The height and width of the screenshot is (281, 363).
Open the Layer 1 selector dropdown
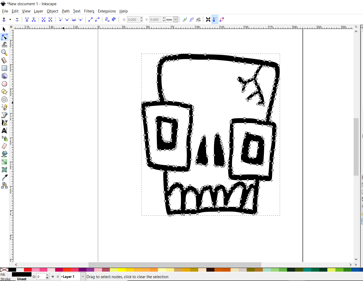pyautogui.click(x=82, y=277)
